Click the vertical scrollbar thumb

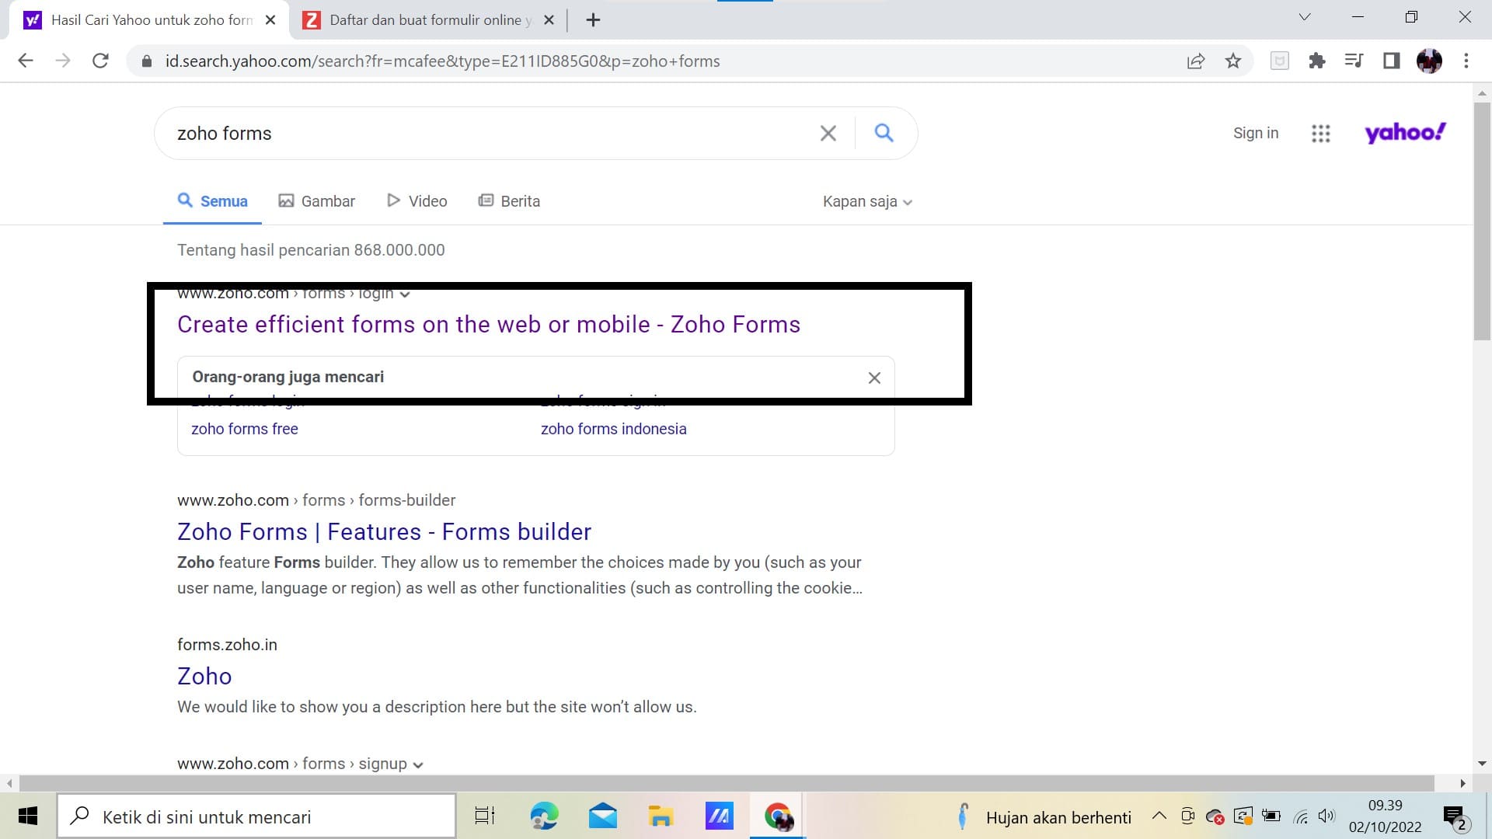pos(1482,221)
